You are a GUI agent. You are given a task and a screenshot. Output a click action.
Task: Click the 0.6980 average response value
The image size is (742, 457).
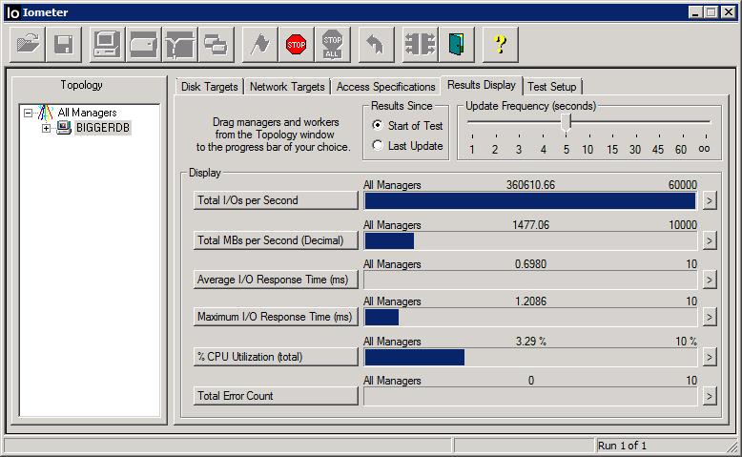530,264
